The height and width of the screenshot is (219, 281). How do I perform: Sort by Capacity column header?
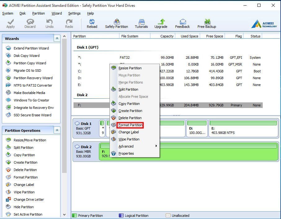[163, 36]
